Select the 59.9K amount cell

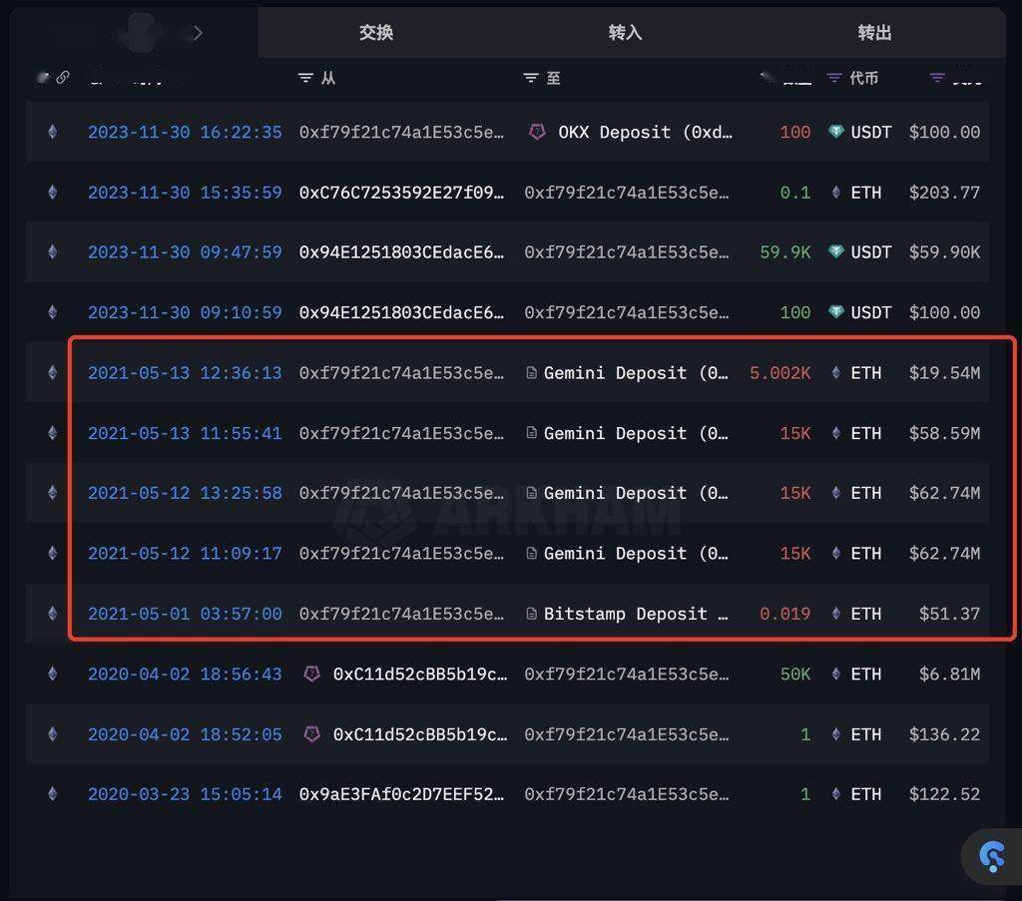785,252
